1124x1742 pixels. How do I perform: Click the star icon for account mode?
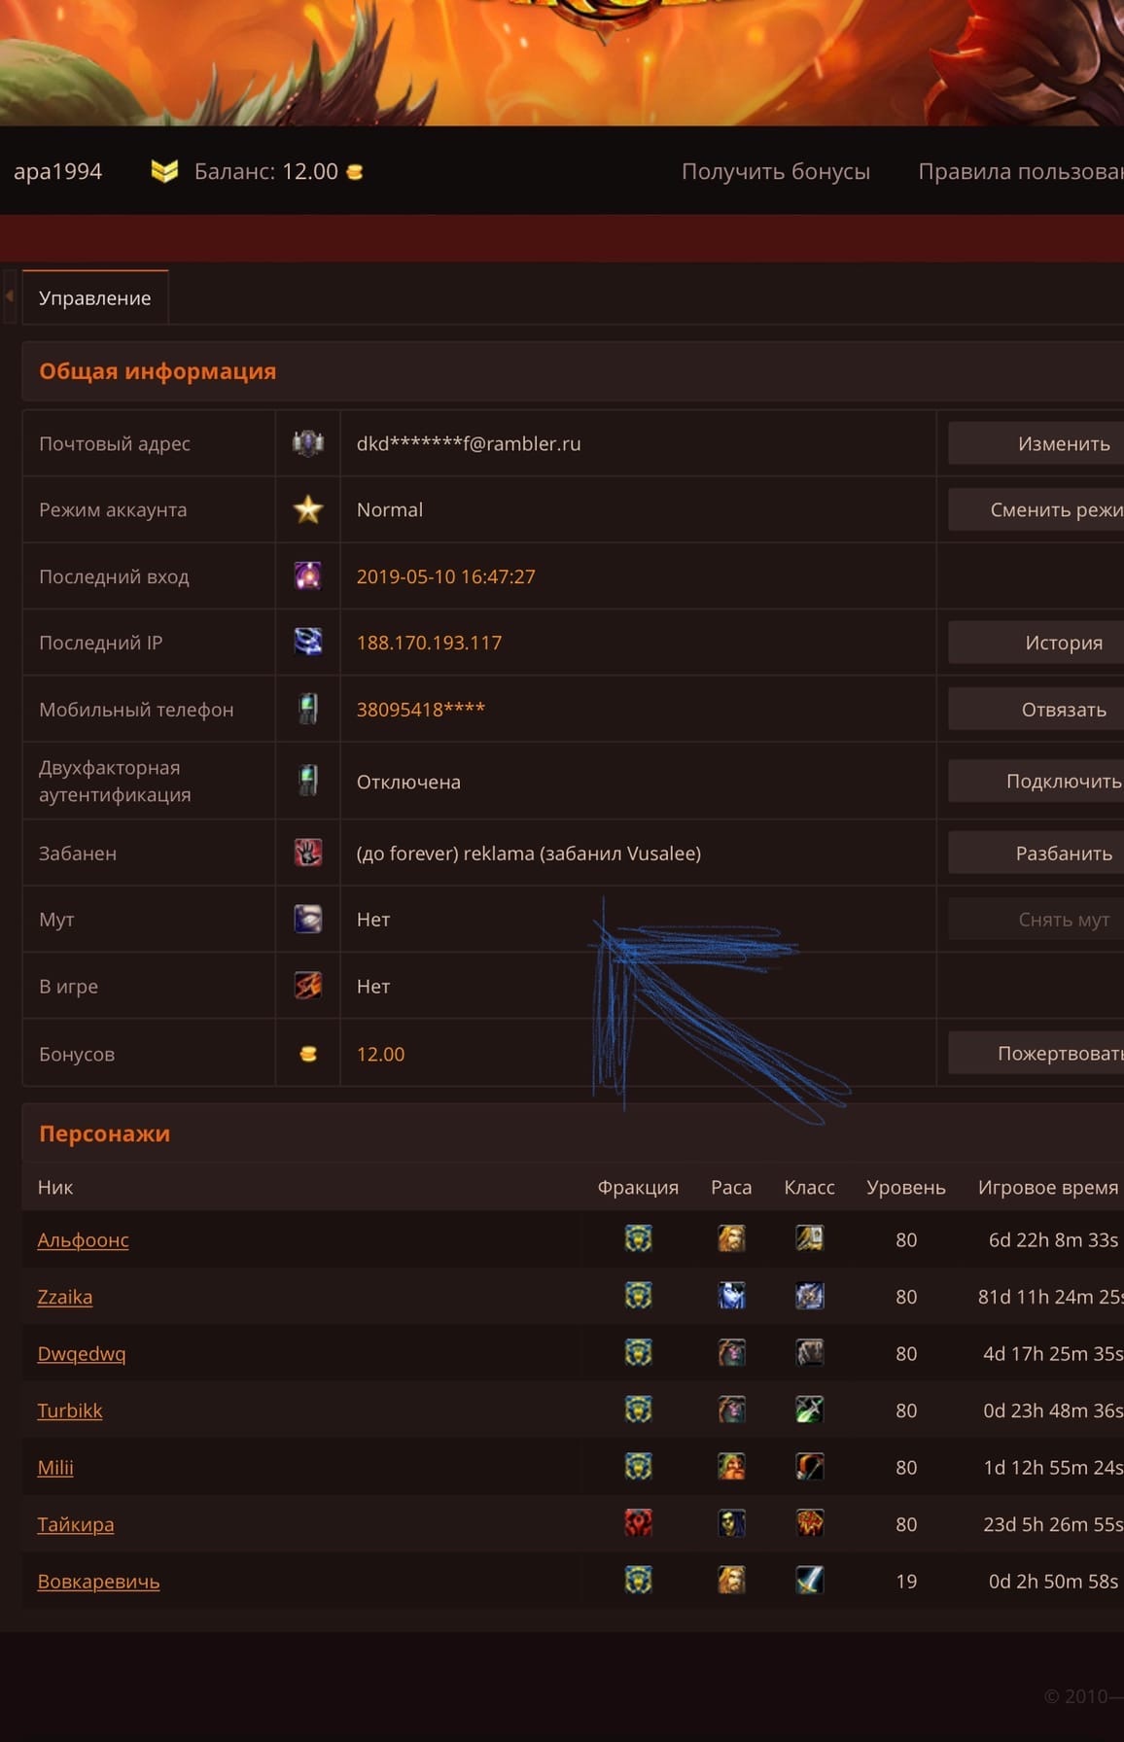click(308, 509)
